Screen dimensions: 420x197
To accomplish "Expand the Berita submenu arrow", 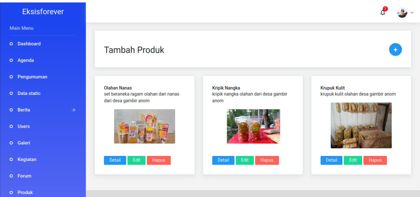I will [x=73, y=110].
